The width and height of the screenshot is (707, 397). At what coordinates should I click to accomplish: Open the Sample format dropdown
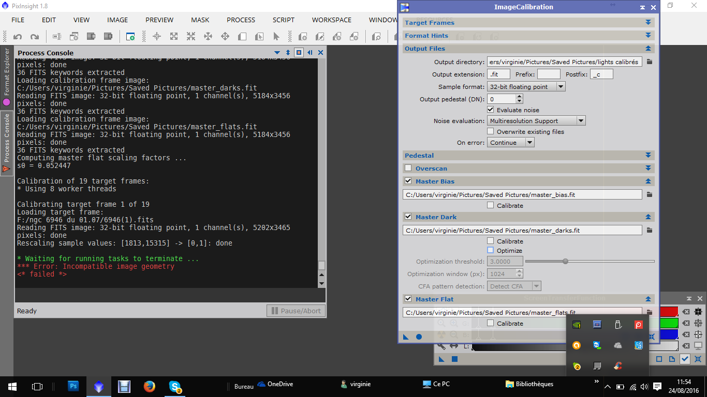pos(526,87)
